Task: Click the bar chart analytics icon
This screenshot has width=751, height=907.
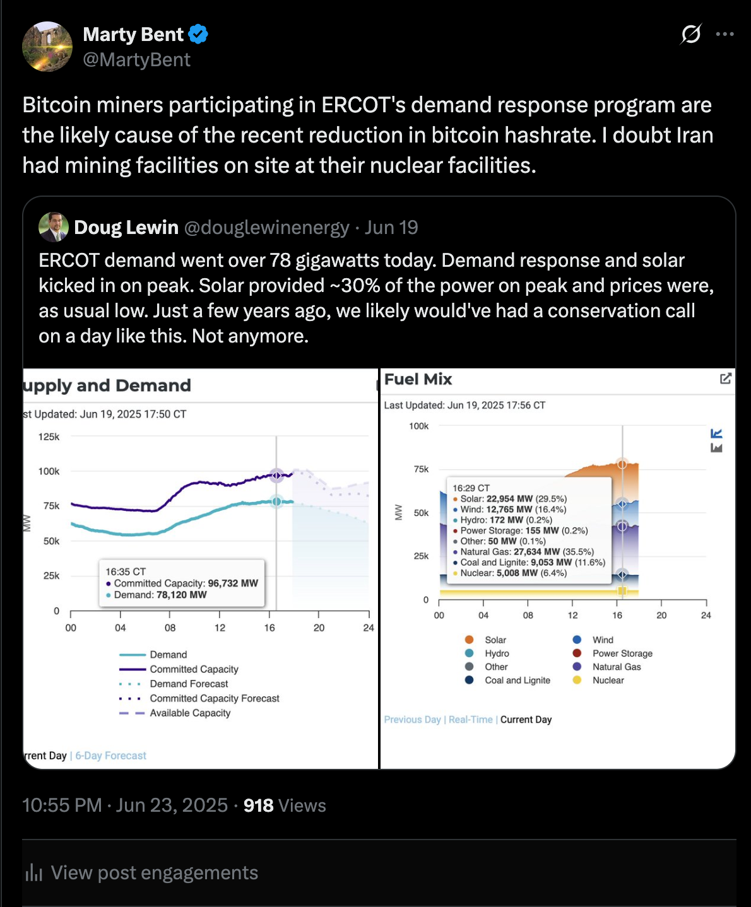Action: (x=33, y=873)
